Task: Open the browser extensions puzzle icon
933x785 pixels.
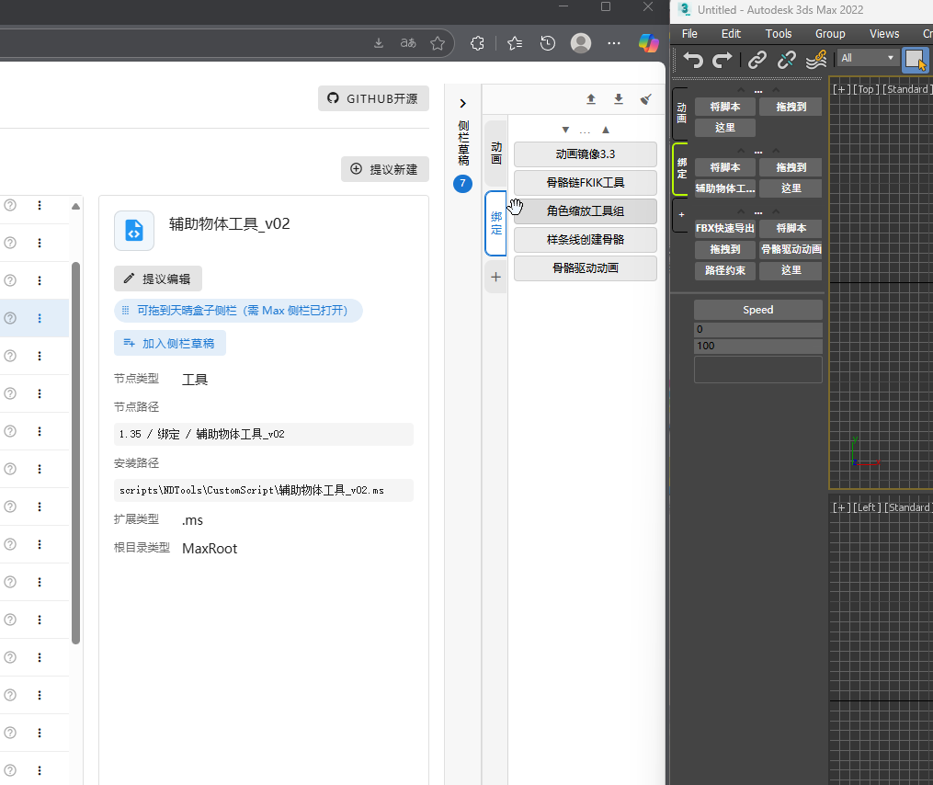Action: coord(477,43)
